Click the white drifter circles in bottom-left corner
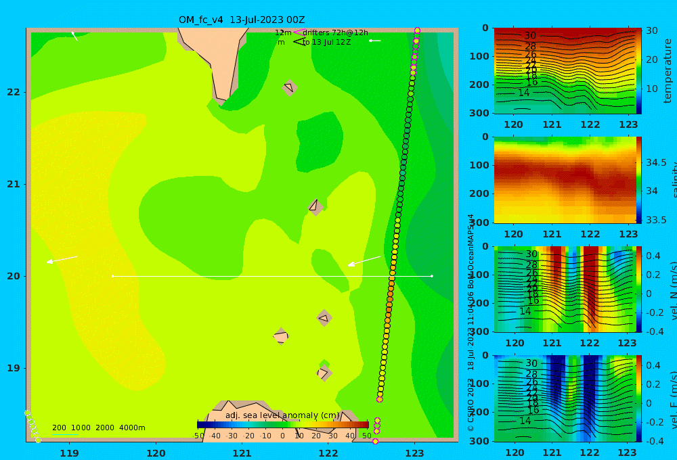Screen dimensions: 677x460 coord(32,426)
